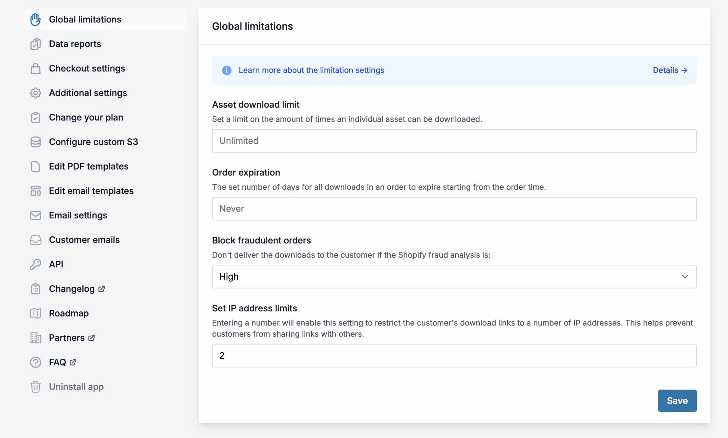Screen dimensions: 728x438
Task: Click the hand icon beside Global limitations
Action: [x=36, y=19]
